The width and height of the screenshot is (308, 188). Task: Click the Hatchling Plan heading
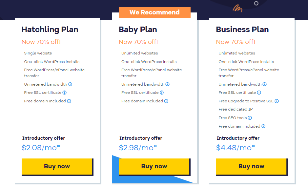[50, 30]
